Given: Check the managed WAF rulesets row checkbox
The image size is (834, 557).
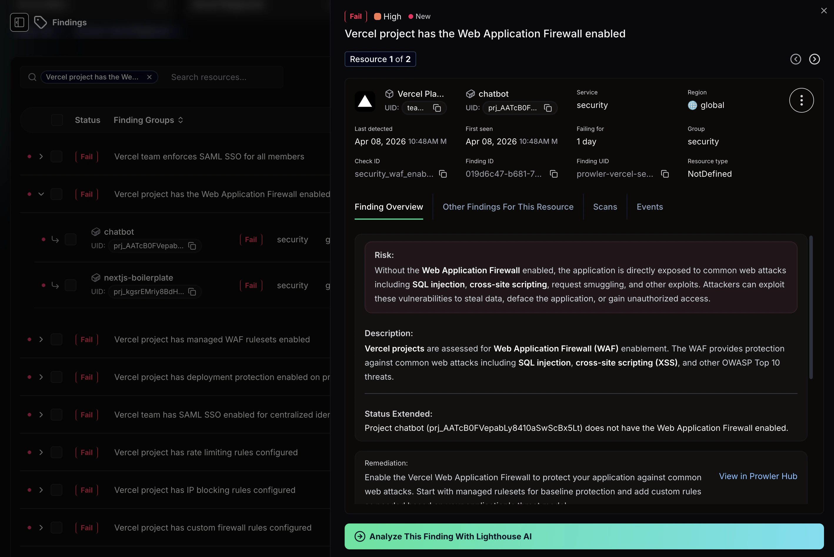Looking at the screenshot, I should pos(56,340).
